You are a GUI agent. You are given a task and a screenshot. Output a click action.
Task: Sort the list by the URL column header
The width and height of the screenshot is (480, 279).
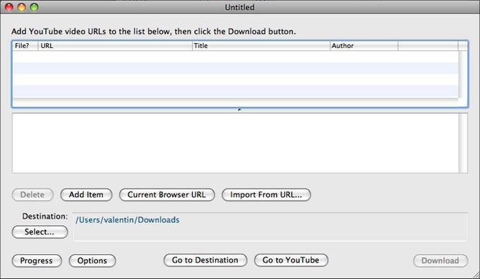click(115, 46)
